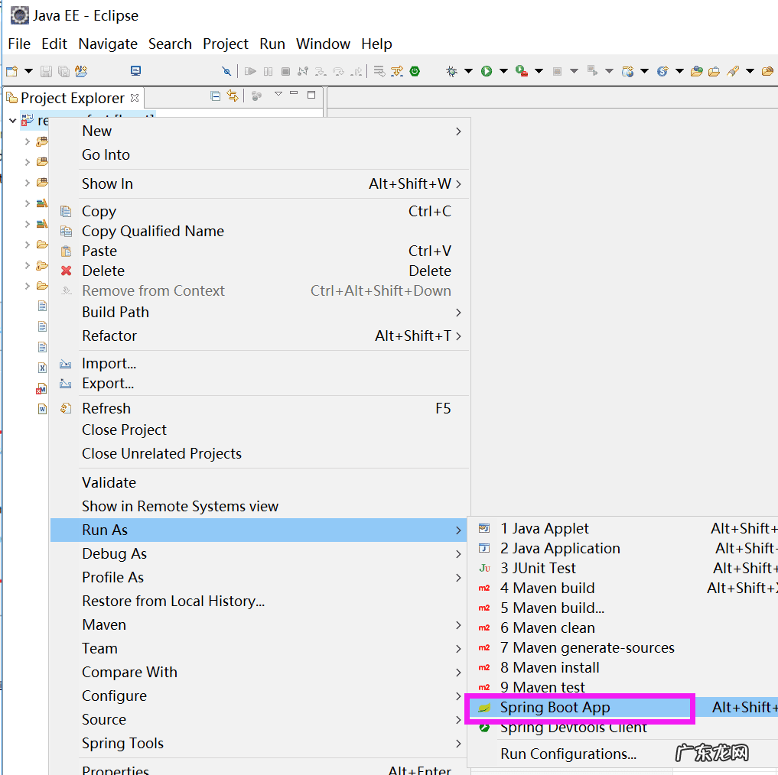The image size is (778, 775).
Task: Select Refresh in the context menu
Action: coord(106,408)
